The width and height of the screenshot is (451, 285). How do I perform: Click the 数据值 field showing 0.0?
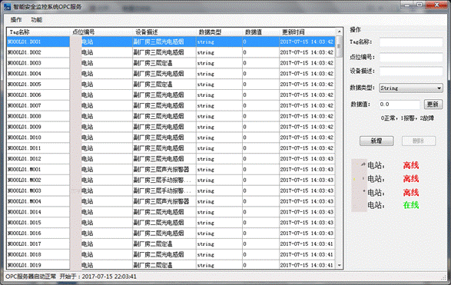click(400, 104)
